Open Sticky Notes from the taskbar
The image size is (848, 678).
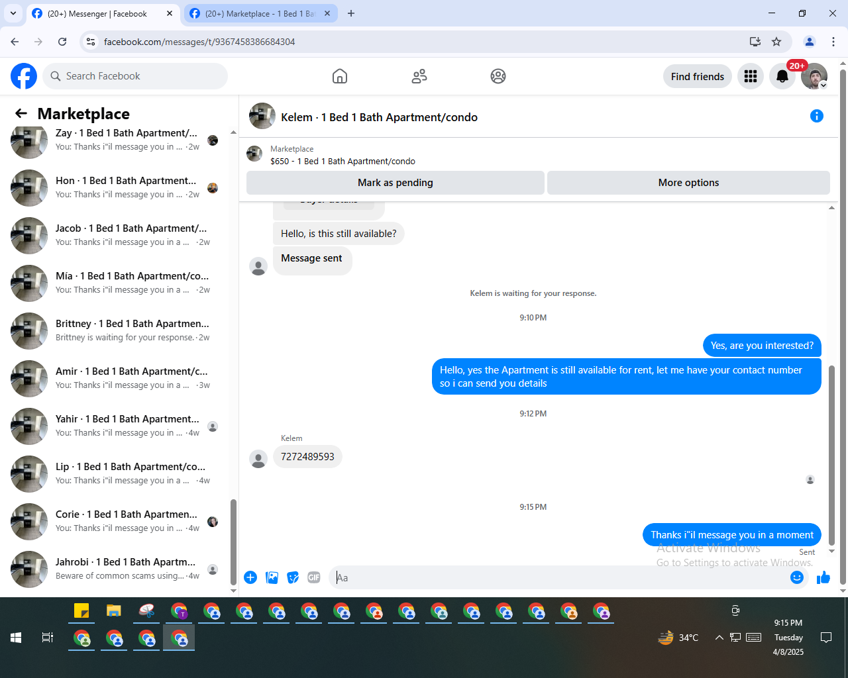pos(81,610)
